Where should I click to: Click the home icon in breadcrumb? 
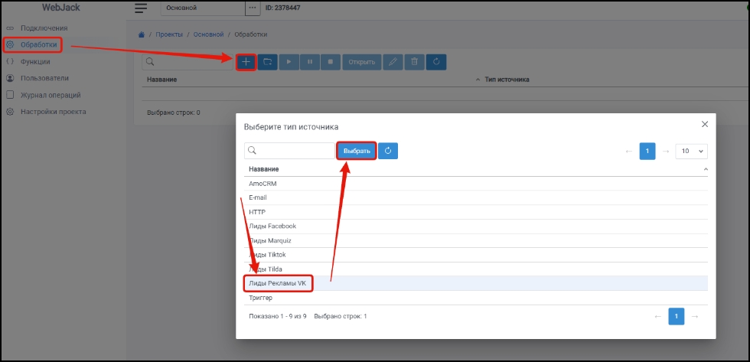pos(141,34)
